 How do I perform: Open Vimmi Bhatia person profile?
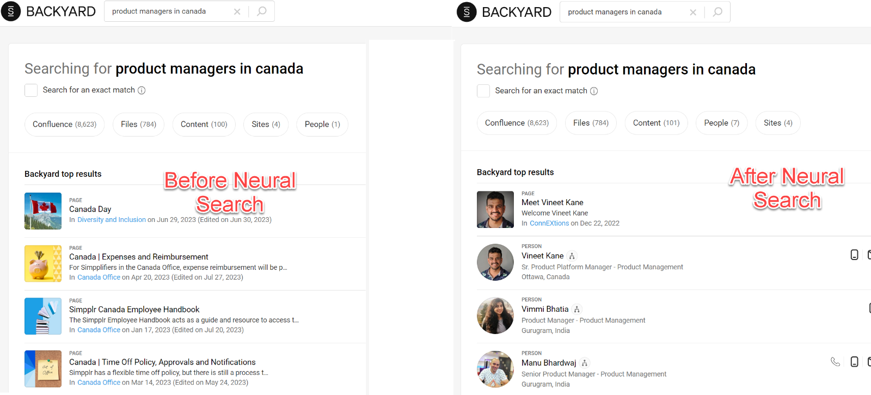[x=545, y=309]
